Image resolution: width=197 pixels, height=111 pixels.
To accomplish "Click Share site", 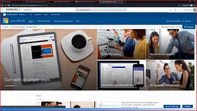I will pos(187,21).
